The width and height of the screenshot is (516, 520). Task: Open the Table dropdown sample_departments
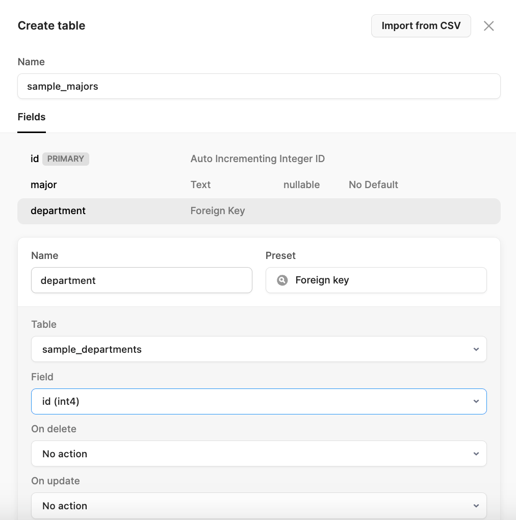tap(259, 349)
